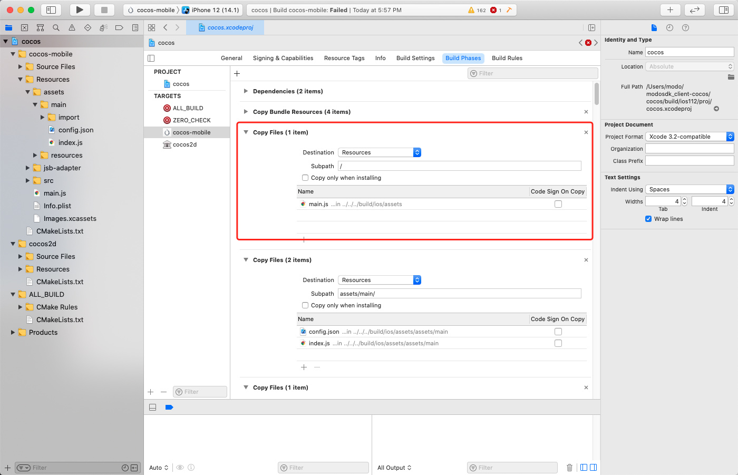Screen dimensions: 738x475
Task: Switch to the Build Rules tab
Action: click(x=507, y=58)
